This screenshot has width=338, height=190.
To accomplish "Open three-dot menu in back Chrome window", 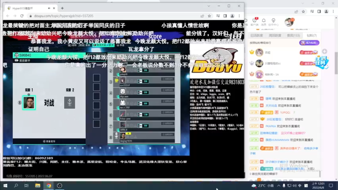I will point(333,11).
